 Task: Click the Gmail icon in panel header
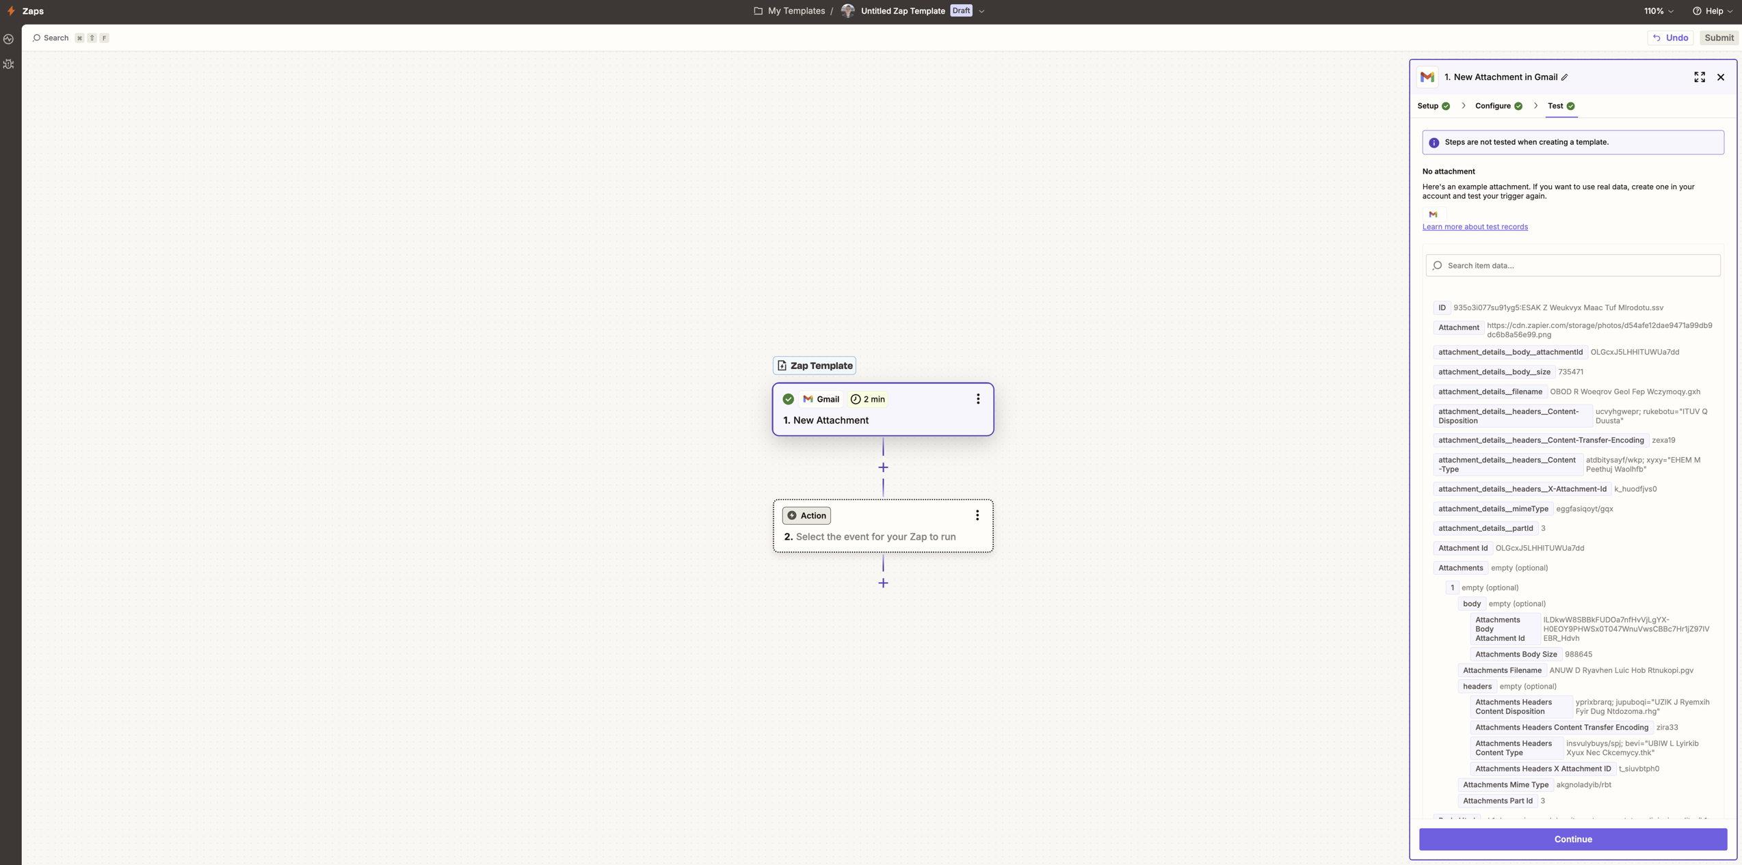[1427, 77]
